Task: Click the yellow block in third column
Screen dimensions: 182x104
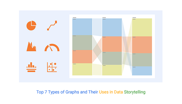Action: pos(142,27)
